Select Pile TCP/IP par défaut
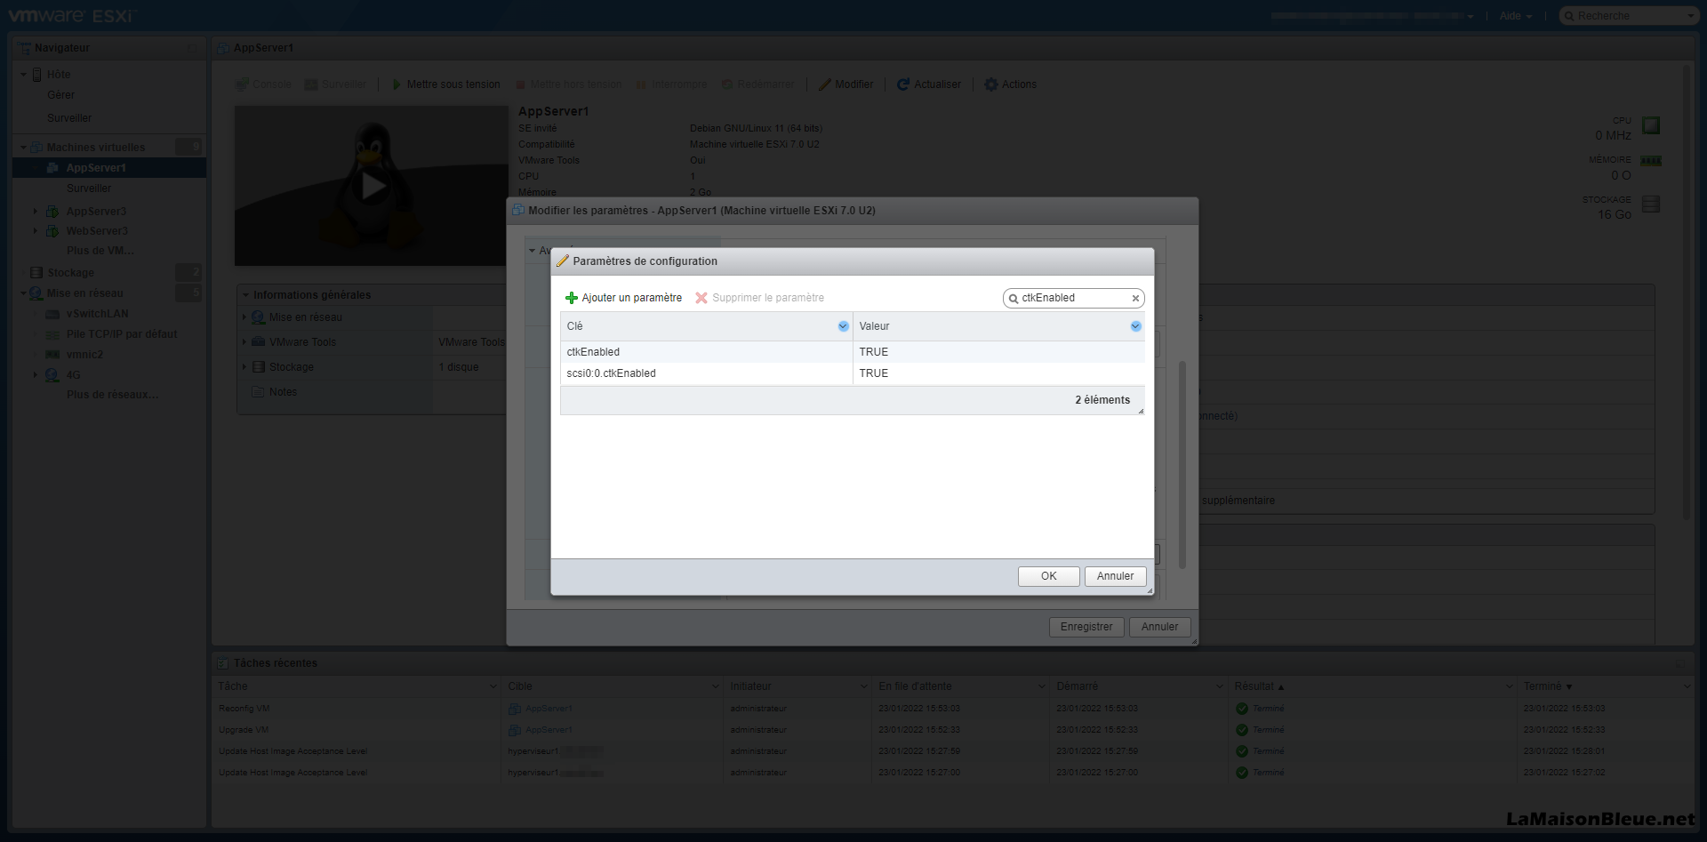The image size is (1707, 842). tap(122, 334)
